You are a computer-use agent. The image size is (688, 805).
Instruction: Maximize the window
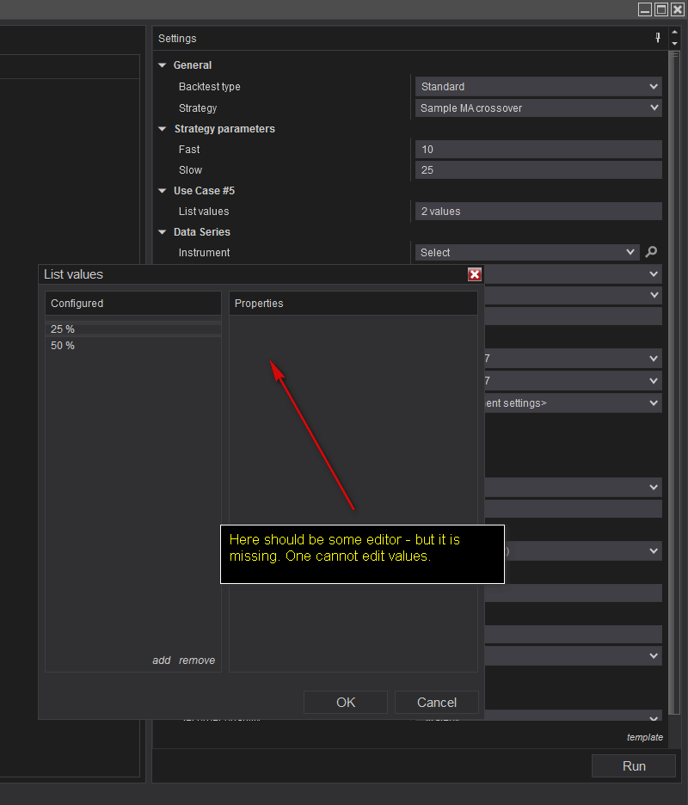pos(661,9)
